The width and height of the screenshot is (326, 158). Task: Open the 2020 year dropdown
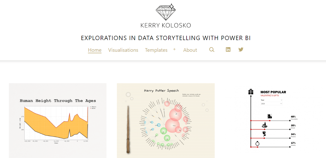pyautogui.click(x=271, y=104)
